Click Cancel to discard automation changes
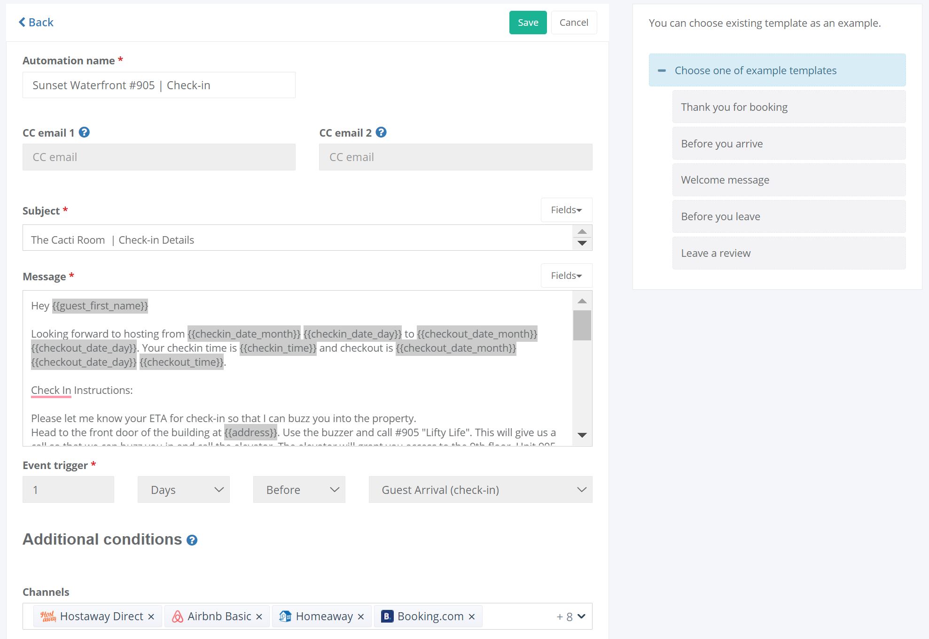The height and width of the screenshot is (639, 929). tap(573, 22)
